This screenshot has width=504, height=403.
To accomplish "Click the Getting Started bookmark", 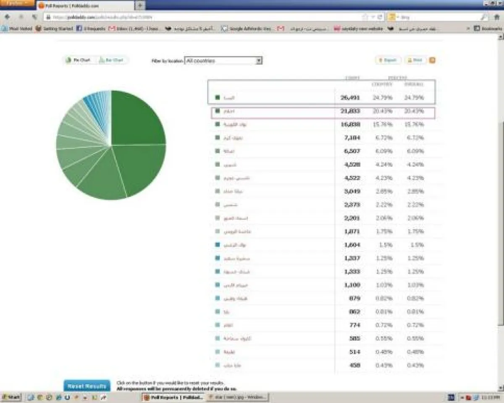I will (55, 29).
